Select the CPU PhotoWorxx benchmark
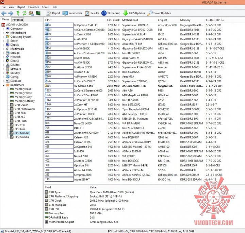Viewport: 245px width, 233px height. [x=25, y=109]
